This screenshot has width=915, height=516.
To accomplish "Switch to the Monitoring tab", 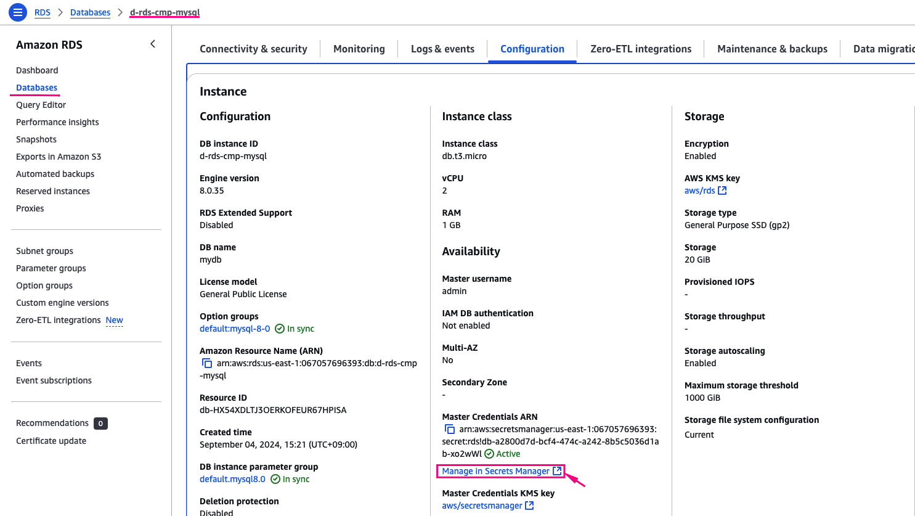I will coord(359,49).
